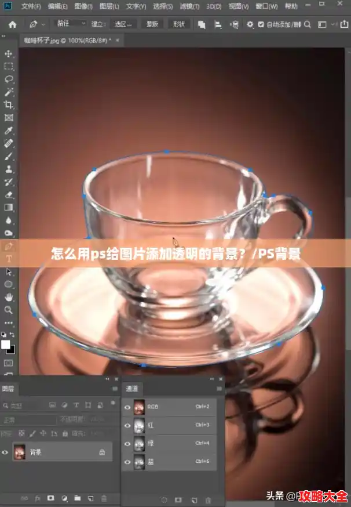Select the History Brush tool
The height and width of the screenshot is (507, 351).
pos(9,182)
